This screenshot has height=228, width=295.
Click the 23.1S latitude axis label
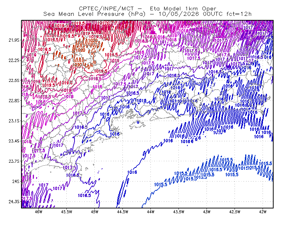coord(14,121)
